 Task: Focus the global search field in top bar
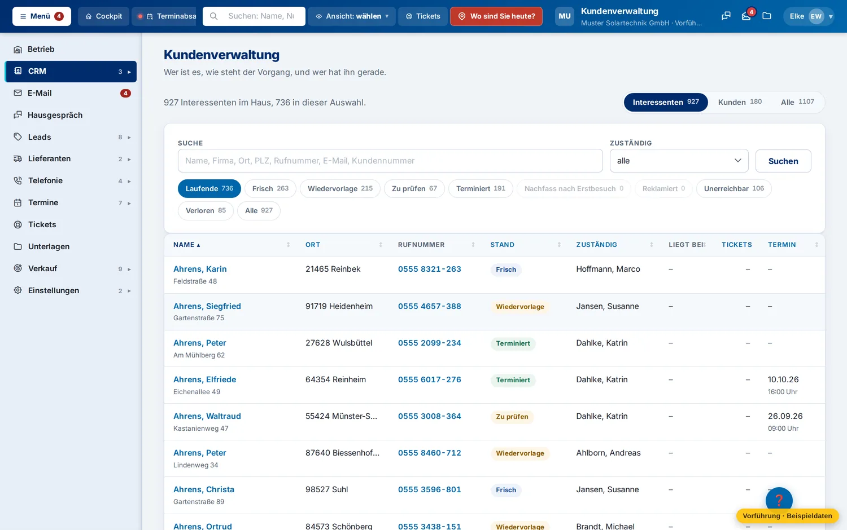click(254, 16)
